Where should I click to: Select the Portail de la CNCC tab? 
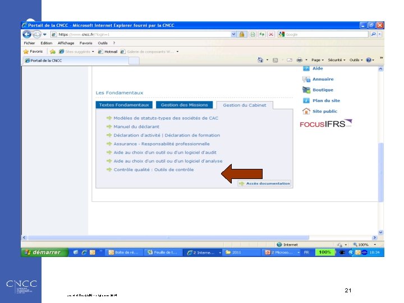point(76,61)
